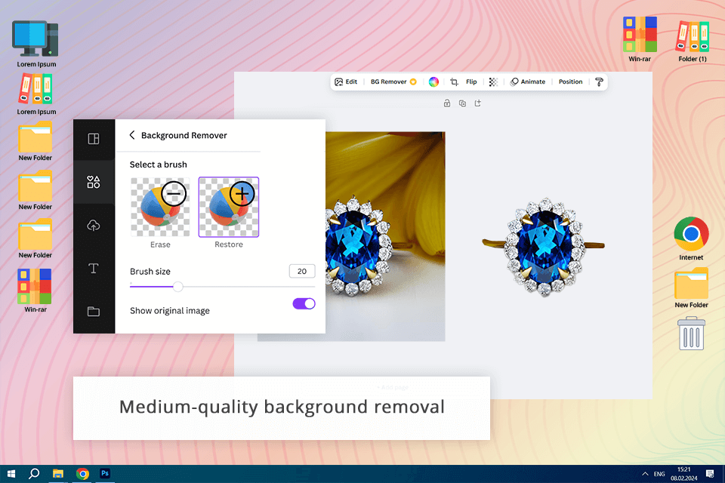The width and height of the screenshot is (725, 483).
Task: Open the Lorem Ipsum binders desktop icon
Action: [x=35, y=94]
